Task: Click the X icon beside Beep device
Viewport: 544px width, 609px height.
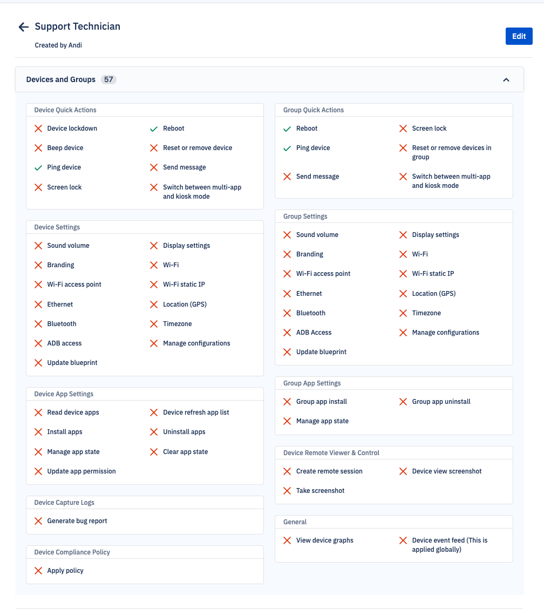Action: (38, 148)
